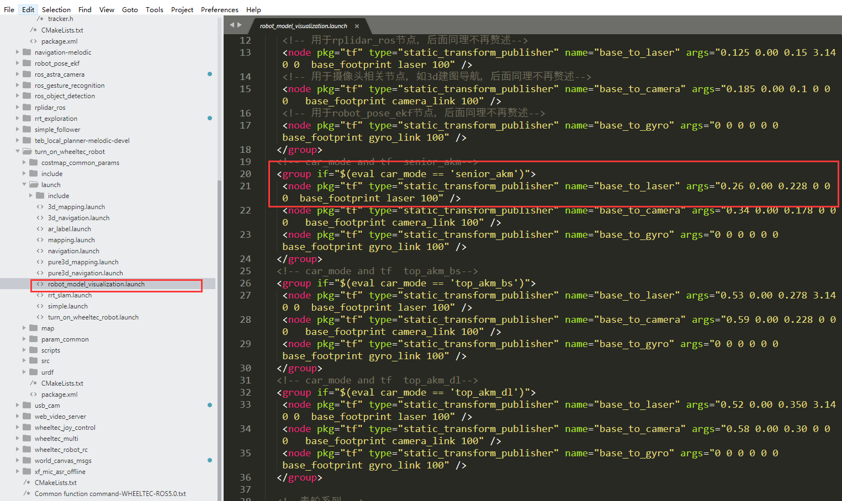Open tracker.h in sidebar
The height and width of the screenshot is (501, 842).
60,19
